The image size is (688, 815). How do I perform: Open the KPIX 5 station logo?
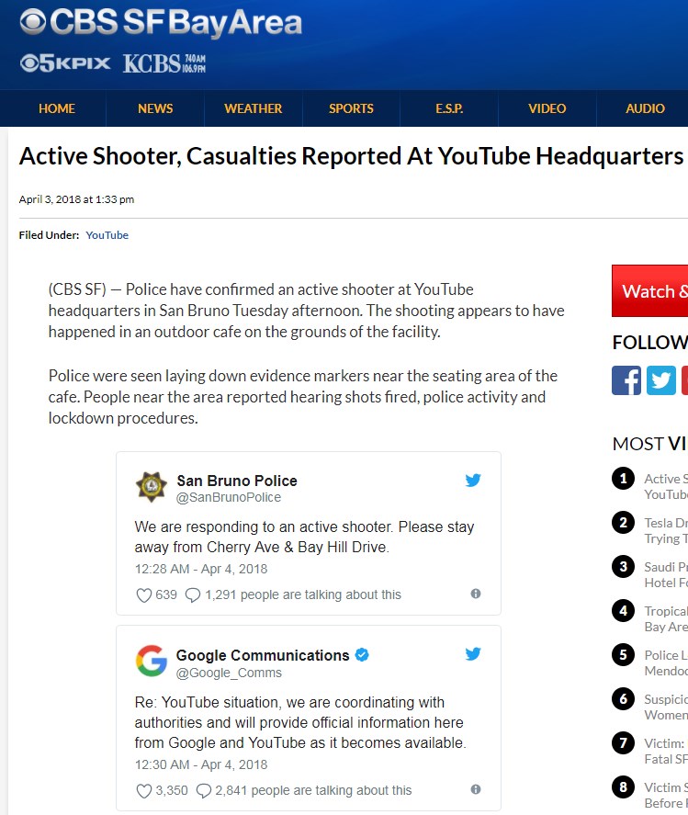65,63
